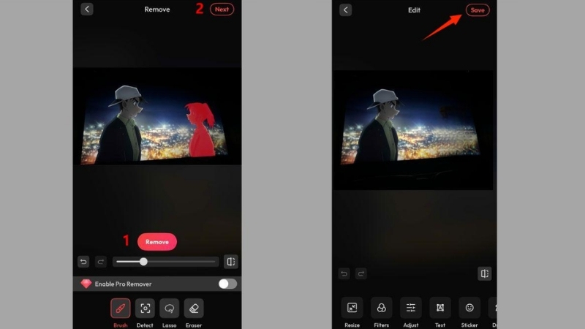Open the Sticker tool
Screen dimensions: 585x329
coord(469,308)
